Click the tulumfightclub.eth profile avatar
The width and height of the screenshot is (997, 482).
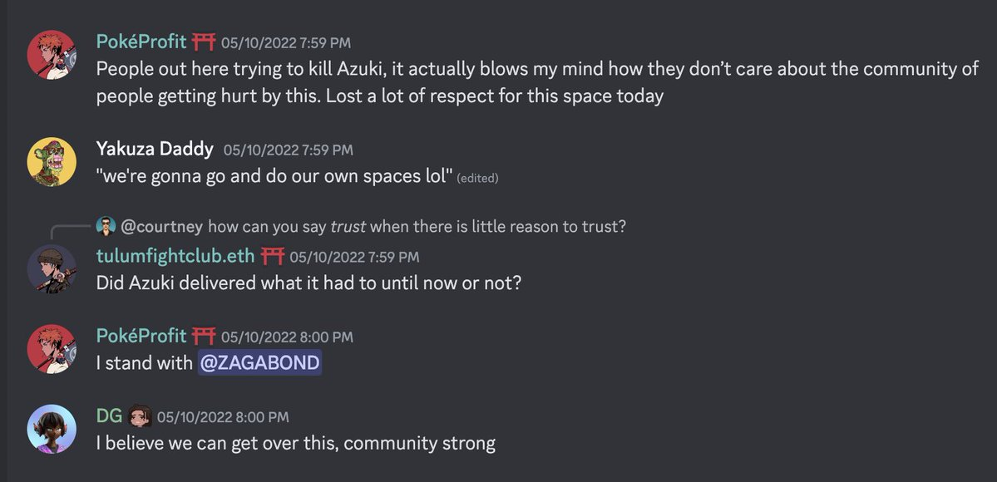pyautogui.click(x=52, y=269)
